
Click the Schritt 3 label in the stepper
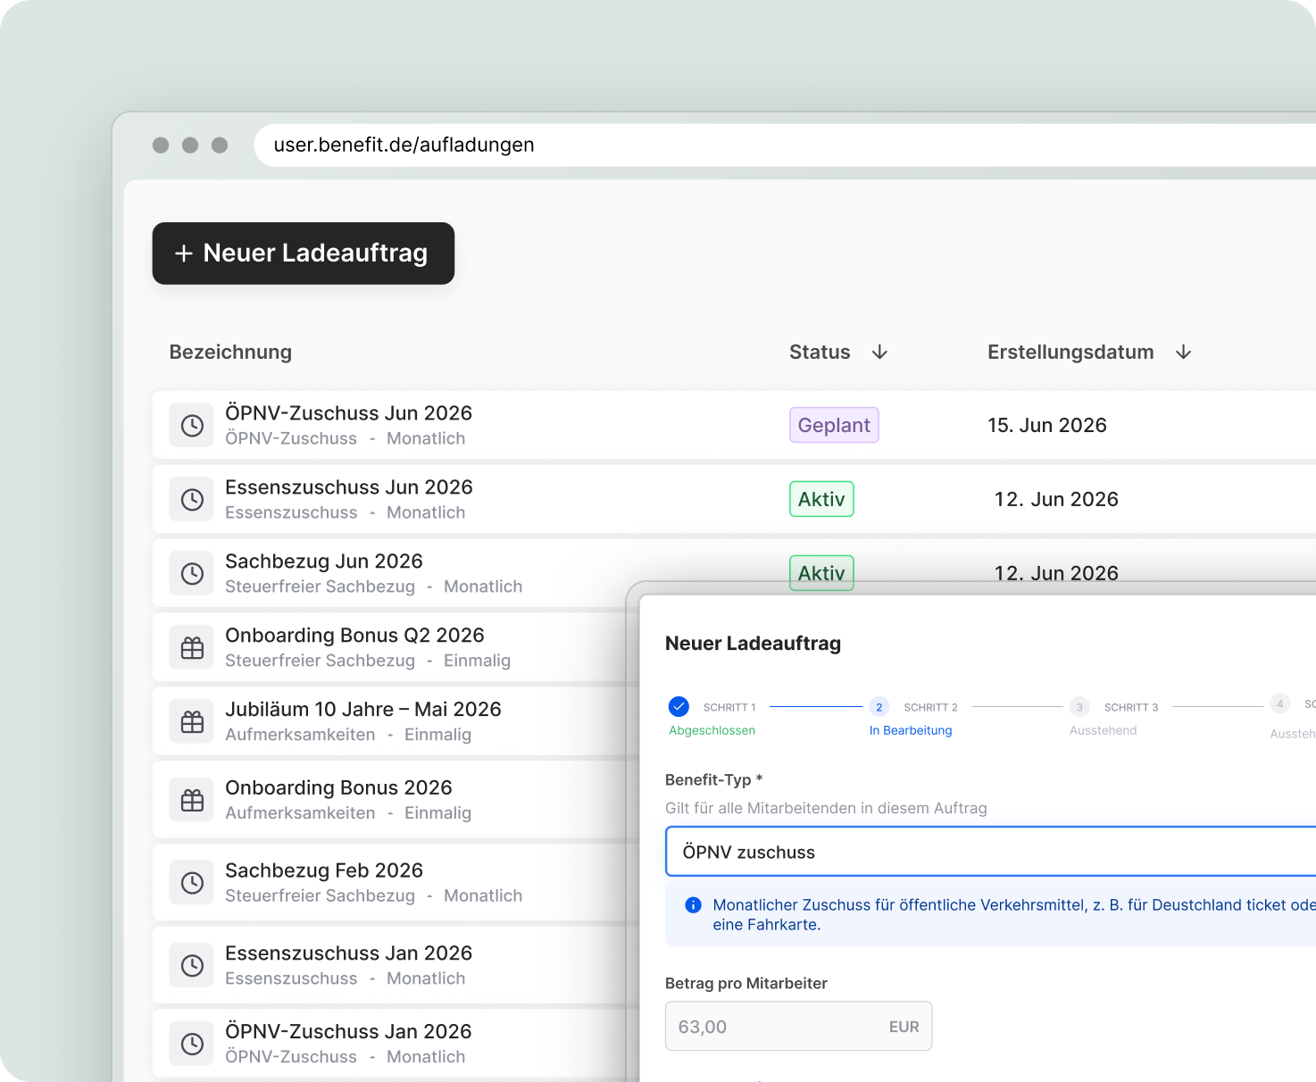pyautogui.click(x=1131, y=707)
